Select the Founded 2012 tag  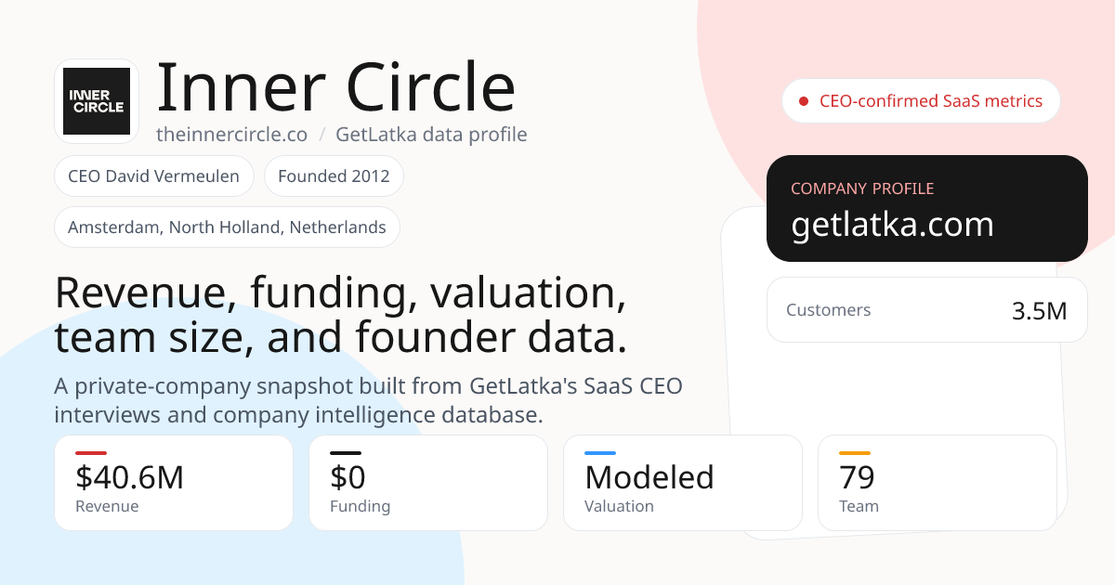click(x=334, y=176)
